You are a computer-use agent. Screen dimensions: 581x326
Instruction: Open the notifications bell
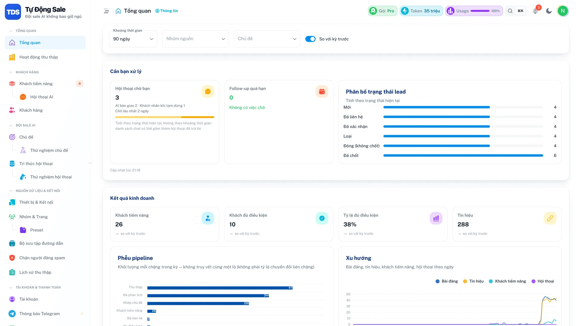pos(535,11)
